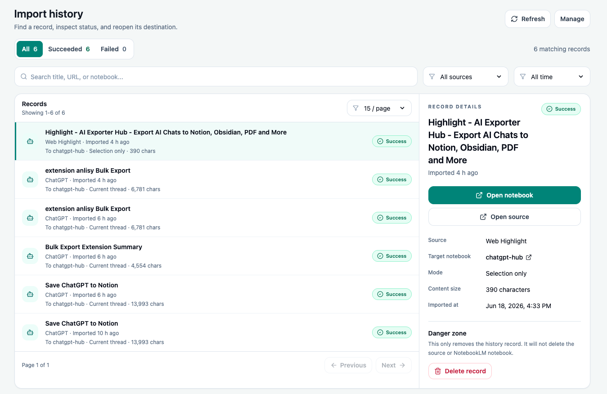Switch to the Failed tab
Screen dimensions: 607x394
(x=113, y=49)
